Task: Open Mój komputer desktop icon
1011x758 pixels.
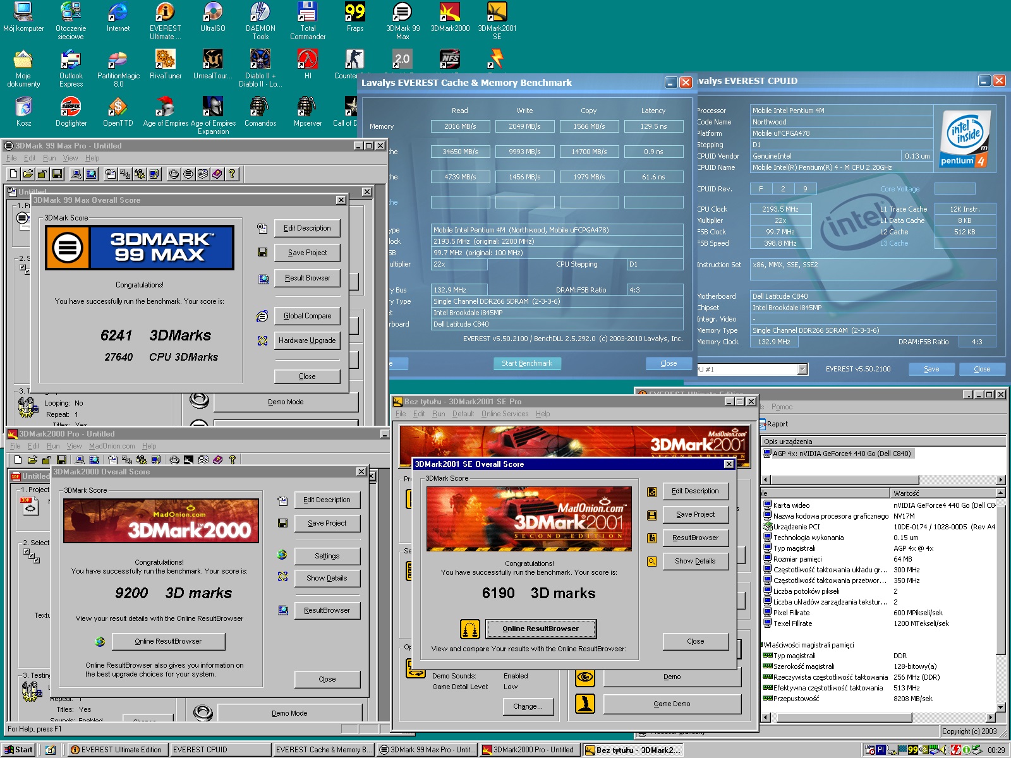Action: (23, 17)
